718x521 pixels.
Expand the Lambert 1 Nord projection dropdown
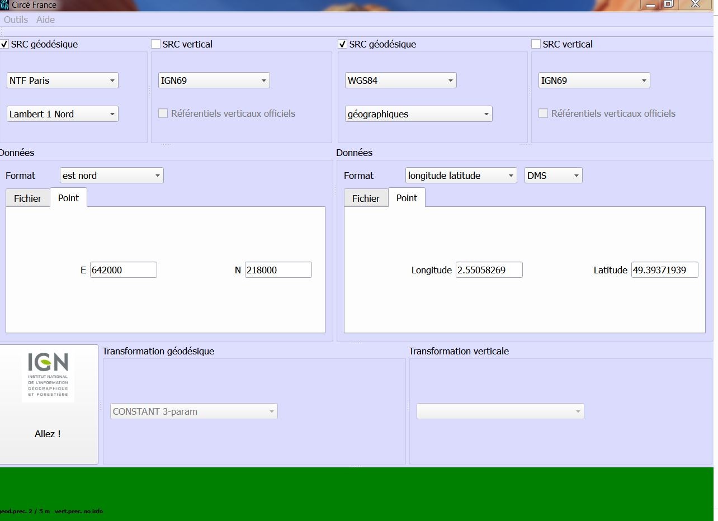coord(62,114)
